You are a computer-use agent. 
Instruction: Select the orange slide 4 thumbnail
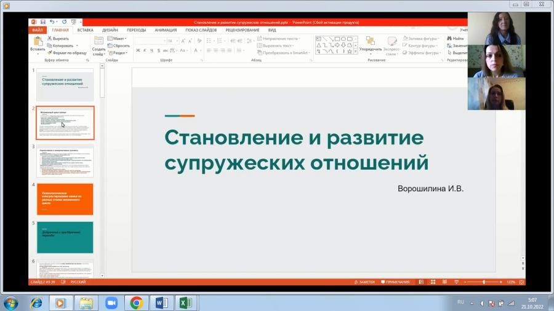click(x=65, y=199)
